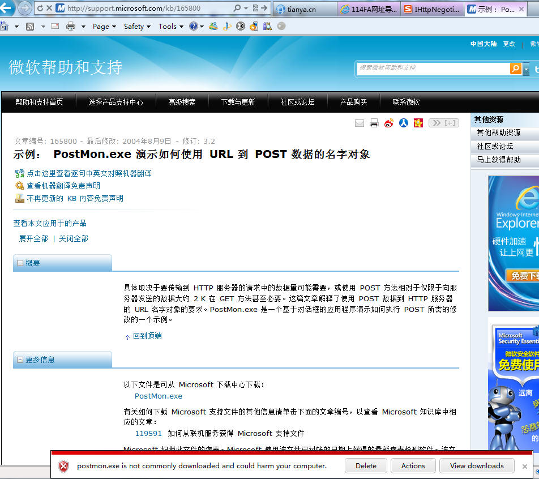Screen dimensions: 539x479
Task: Click the 微软帮助和支持 search box
Action: click(x=433, y=68)
